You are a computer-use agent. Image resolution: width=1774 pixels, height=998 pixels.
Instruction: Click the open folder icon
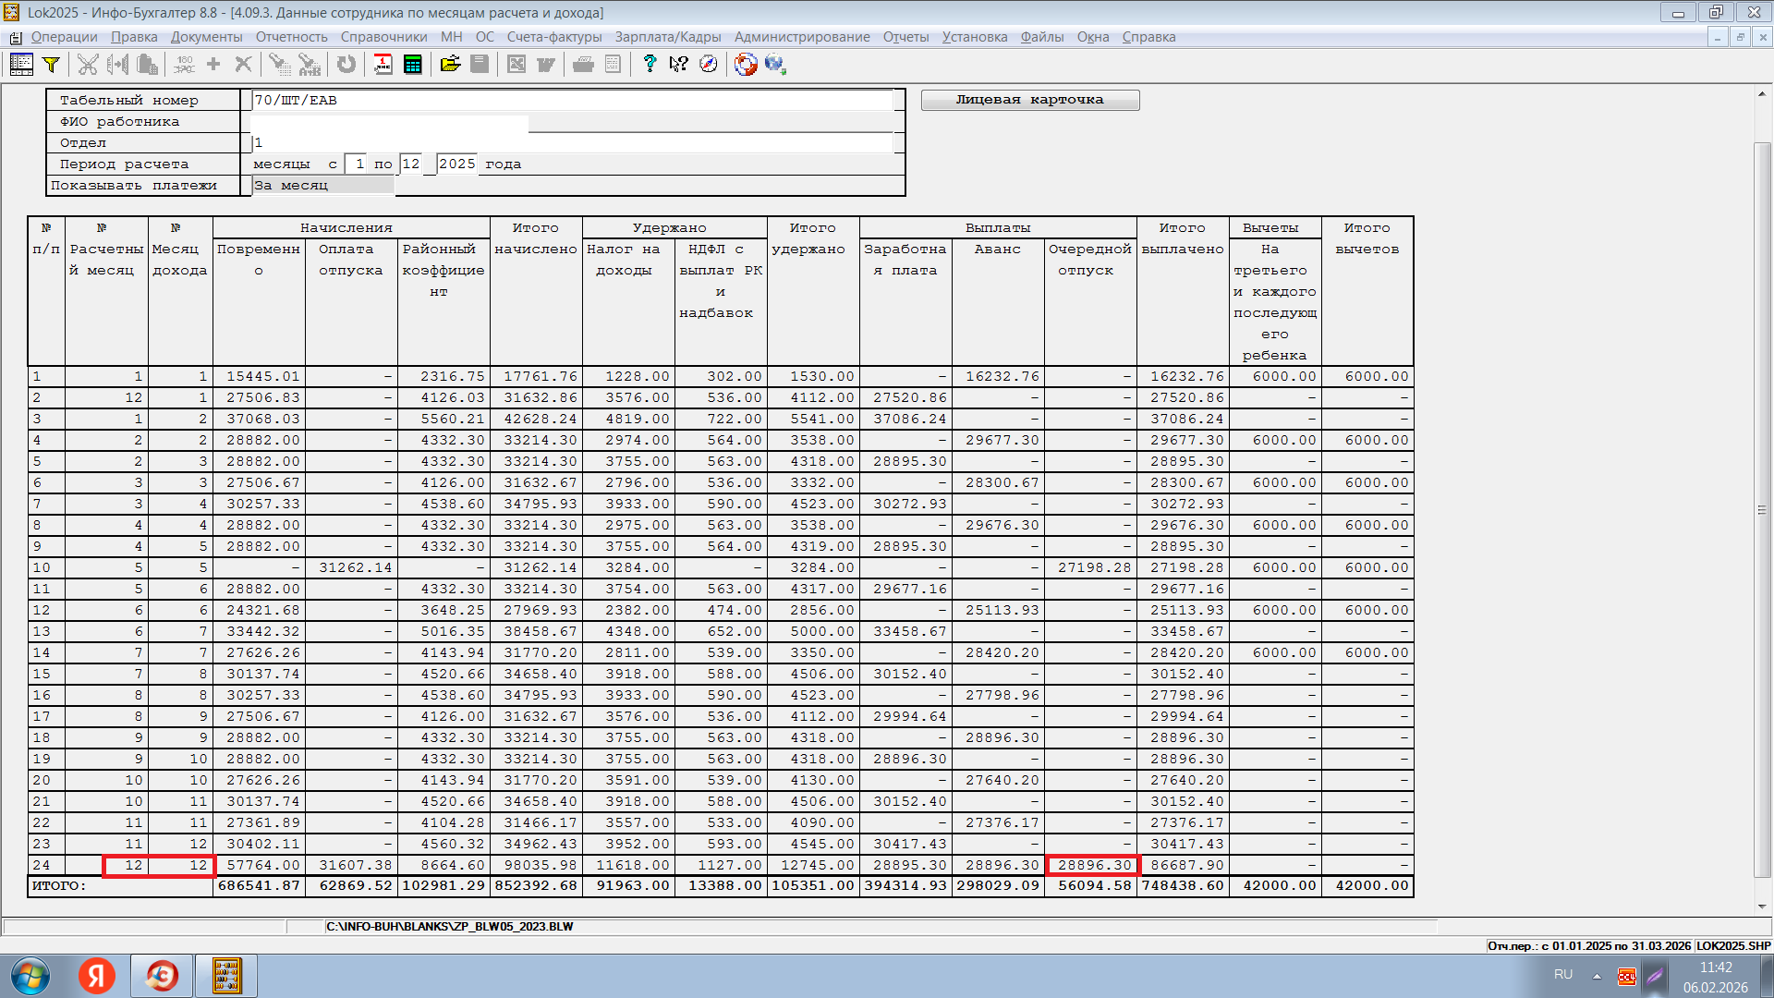450,64
